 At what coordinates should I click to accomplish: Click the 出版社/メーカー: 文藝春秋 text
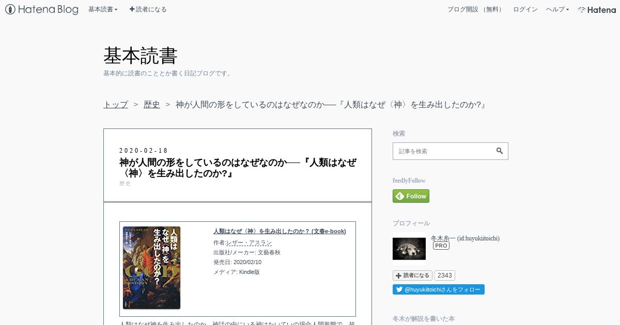pyautogui.click(x=247, y=252)
